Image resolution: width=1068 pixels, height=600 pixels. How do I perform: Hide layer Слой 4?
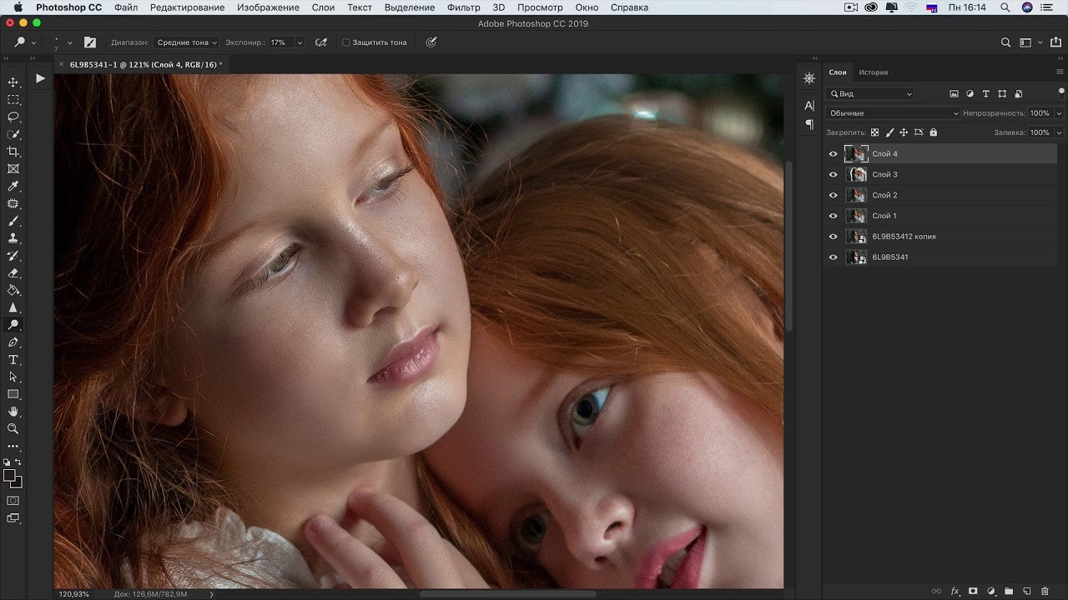pyautogui.click(x=833, y=154)
